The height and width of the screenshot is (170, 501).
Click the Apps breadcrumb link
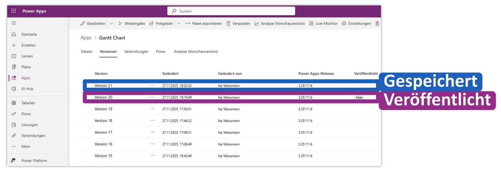coord(86,38)
